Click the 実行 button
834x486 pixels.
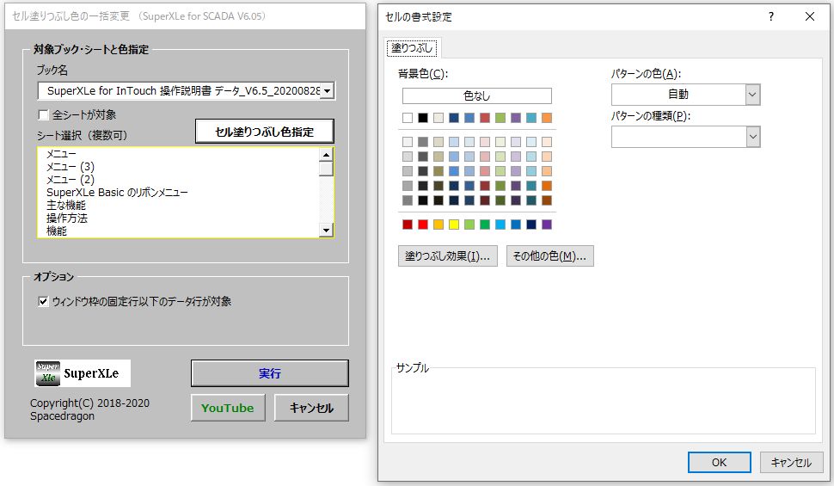pyautogui.click(x=270, y=373)
